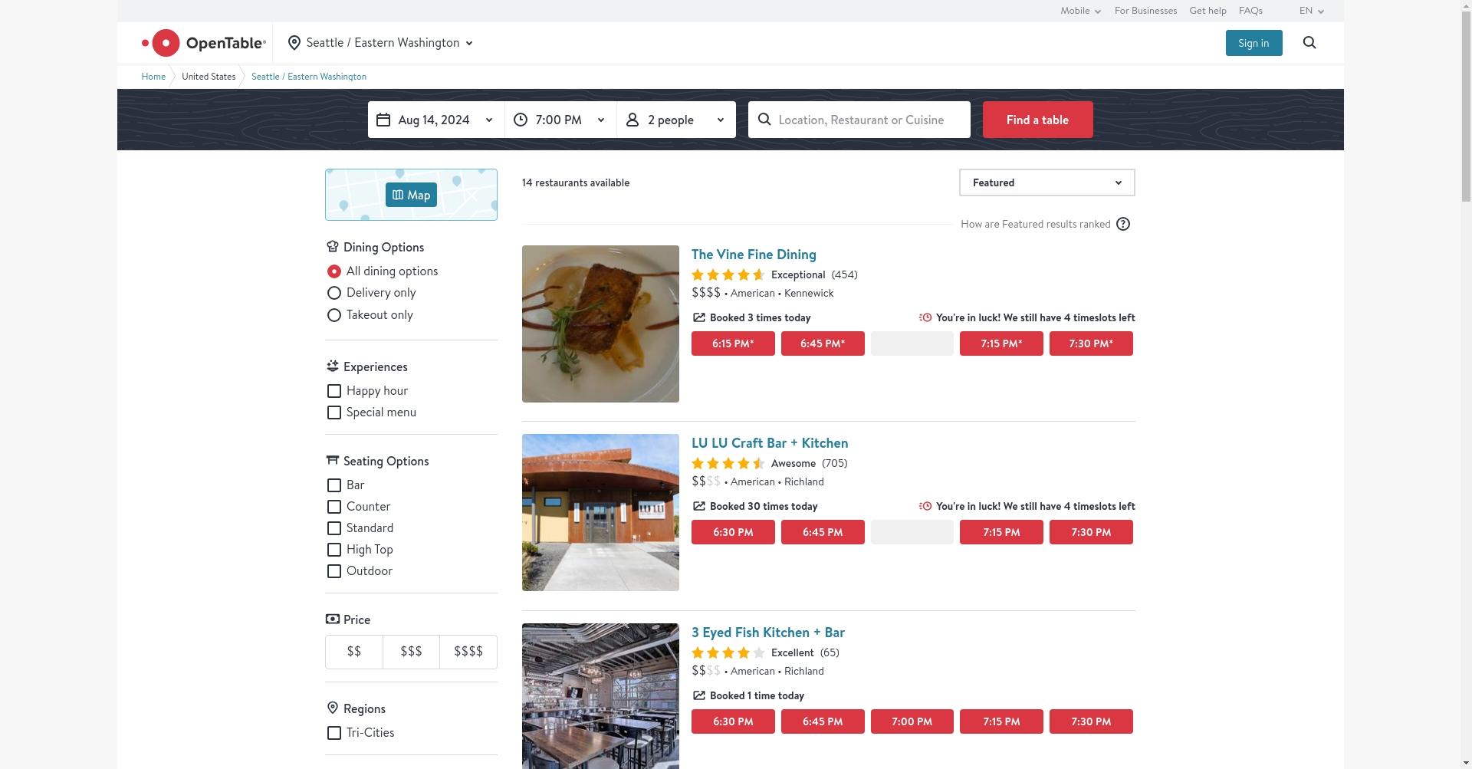Filter by $$$$ price

(468, 652)
